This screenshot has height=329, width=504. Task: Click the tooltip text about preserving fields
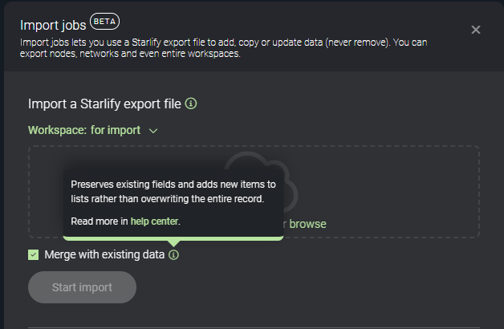click(x=173, y=191)
